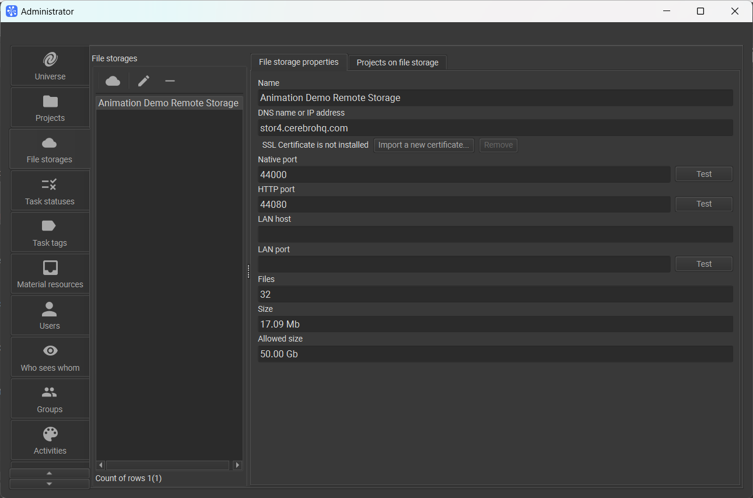Click the Administrator app icon in title bar
The height and width of the screenshot is (498, 753).
(12, 11)
